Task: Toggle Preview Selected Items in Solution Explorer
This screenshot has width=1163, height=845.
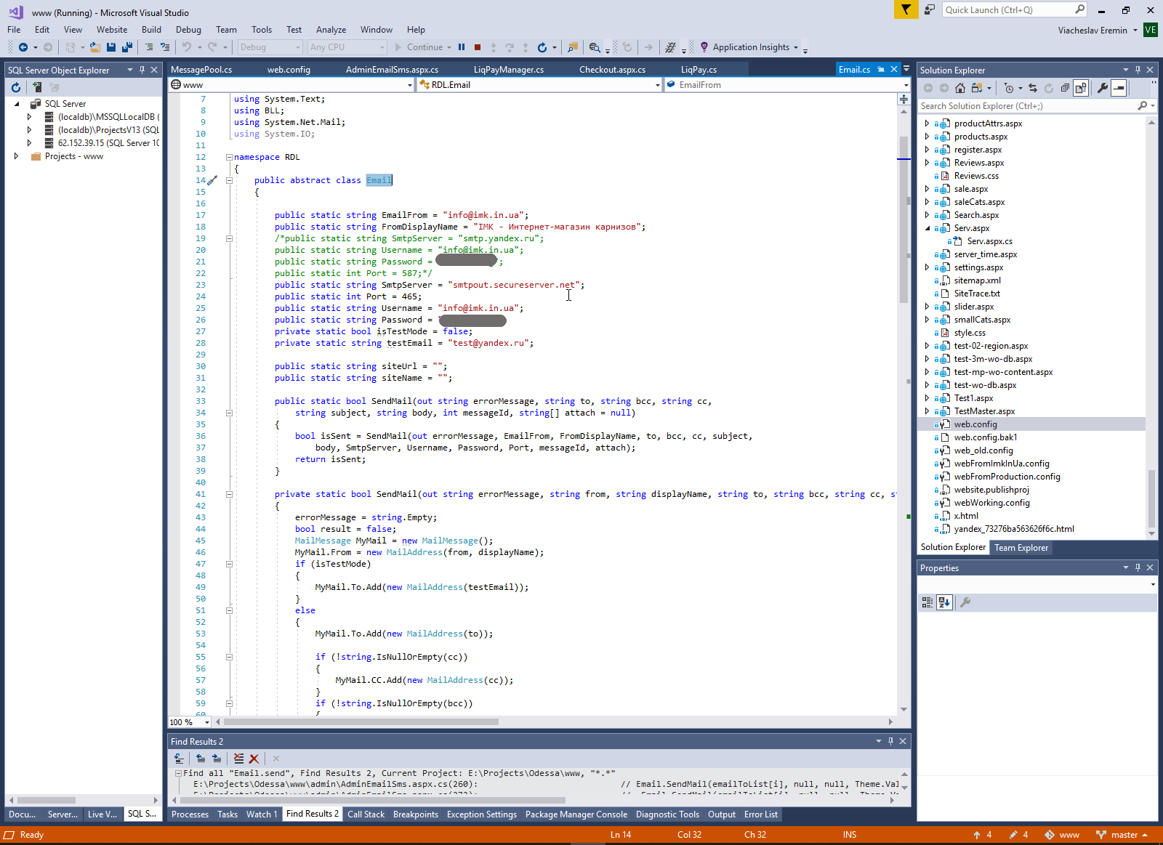Action: point(1119,88)
